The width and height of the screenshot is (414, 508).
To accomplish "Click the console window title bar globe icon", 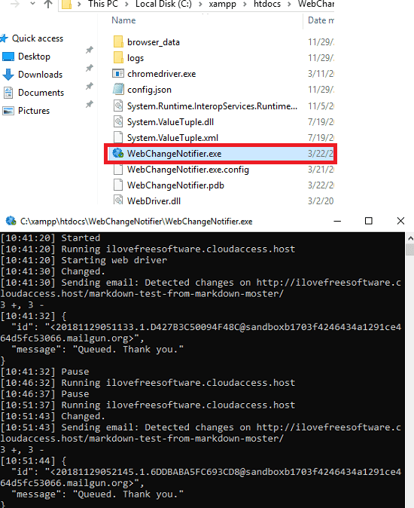I will click(x=11, y=221).
